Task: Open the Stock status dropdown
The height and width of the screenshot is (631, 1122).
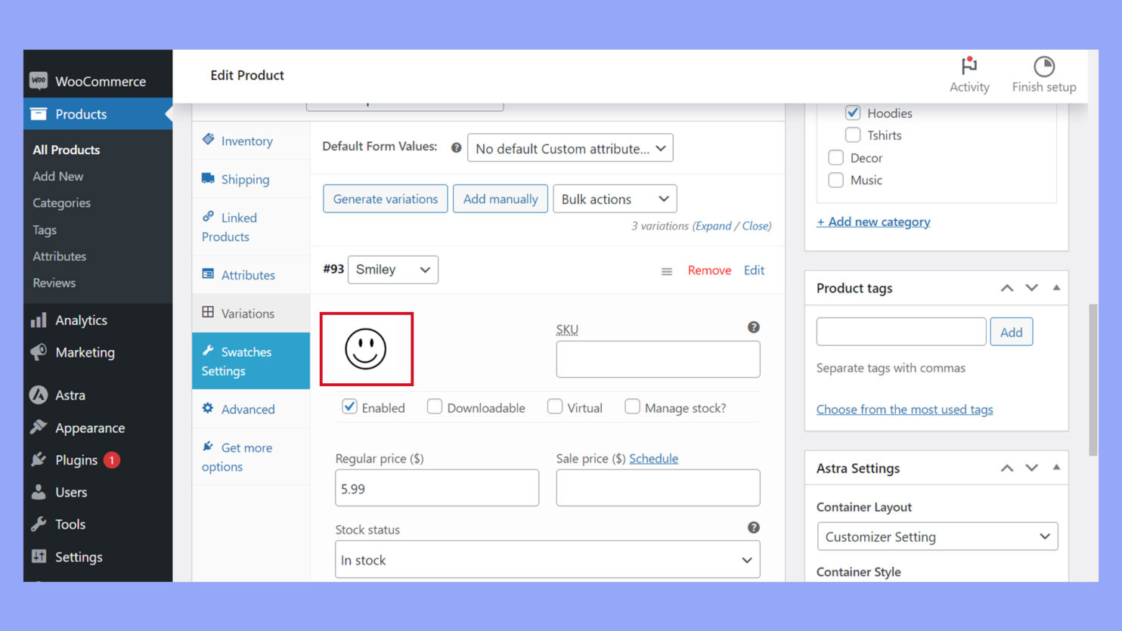Action: [x=547, y=559]
